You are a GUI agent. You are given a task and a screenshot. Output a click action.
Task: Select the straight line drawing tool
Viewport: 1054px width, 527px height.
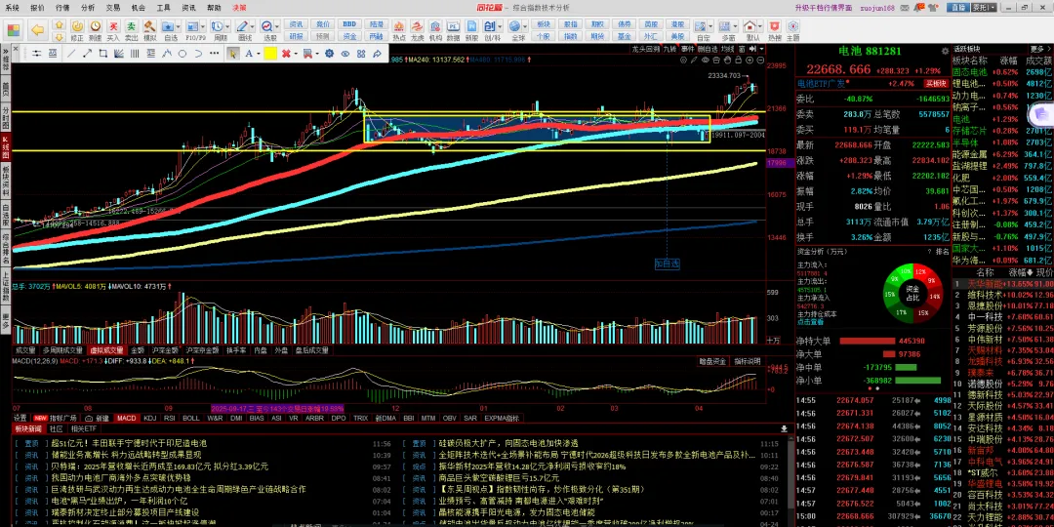(70, 53)
